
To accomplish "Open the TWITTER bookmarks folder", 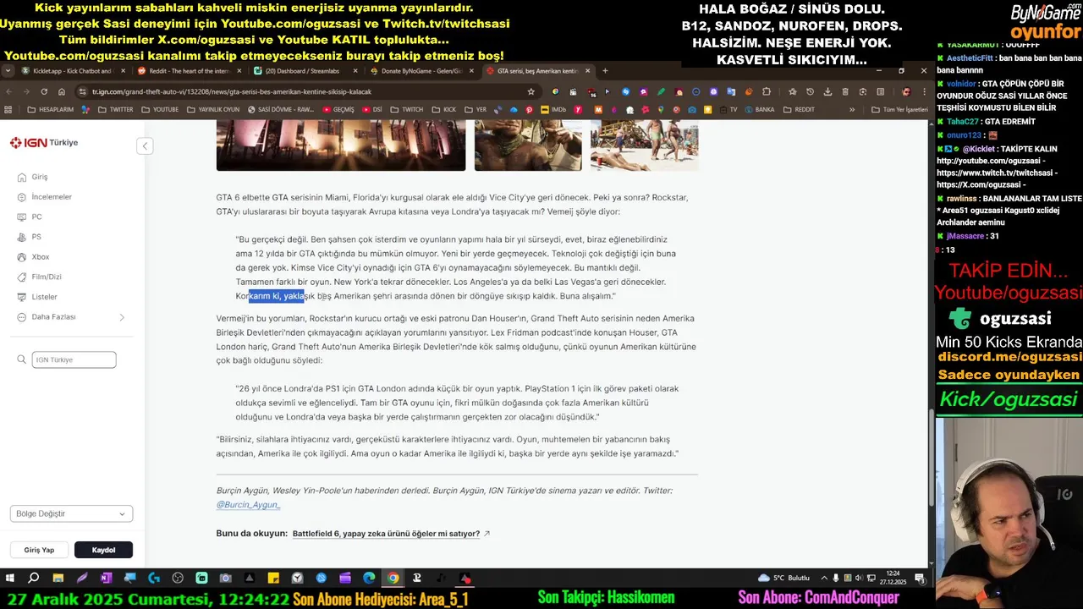I will [115, 109].
